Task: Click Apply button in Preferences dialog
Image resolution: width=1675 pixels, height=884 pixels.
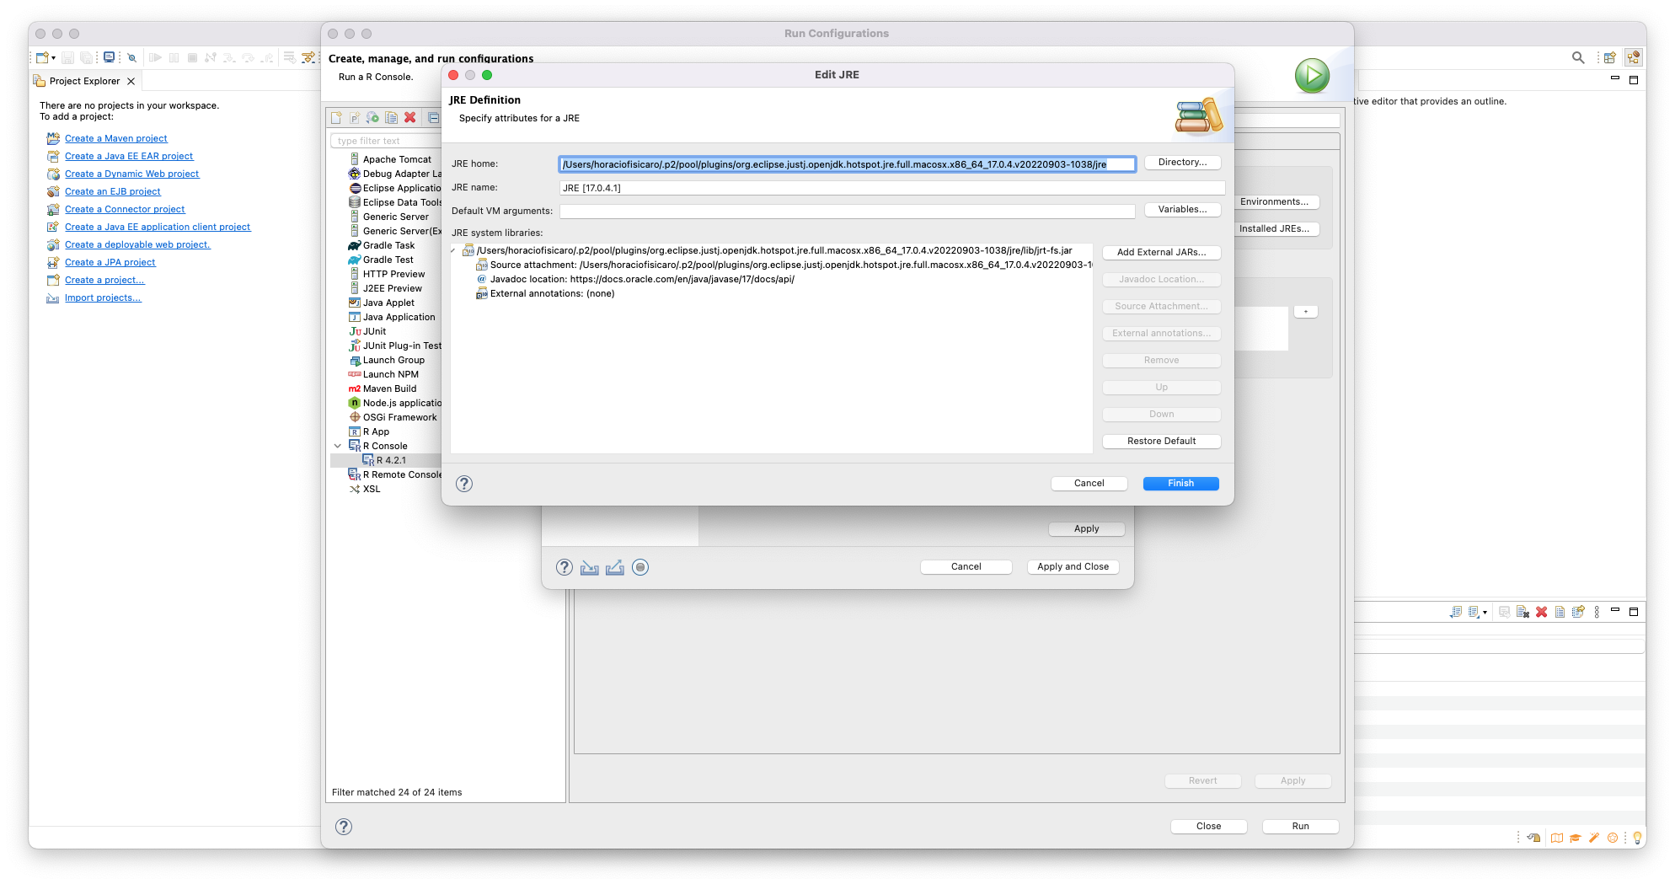Action: [x=1086, y=529]
